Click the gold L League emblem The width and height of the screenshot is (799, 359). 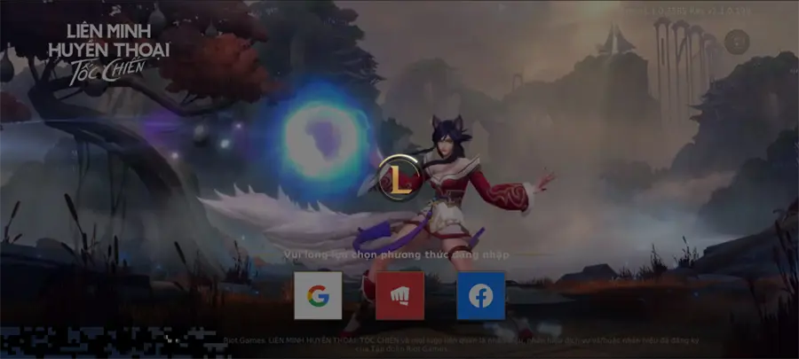(x=400, y=178)
